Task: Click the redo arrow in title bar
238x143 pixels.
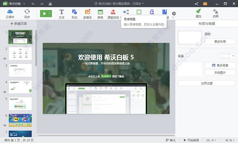Action: pyautogui.click(x=41, y=4)
